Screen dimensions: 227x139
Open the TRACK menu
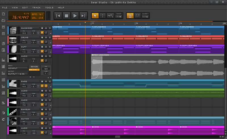coord(36,8)
